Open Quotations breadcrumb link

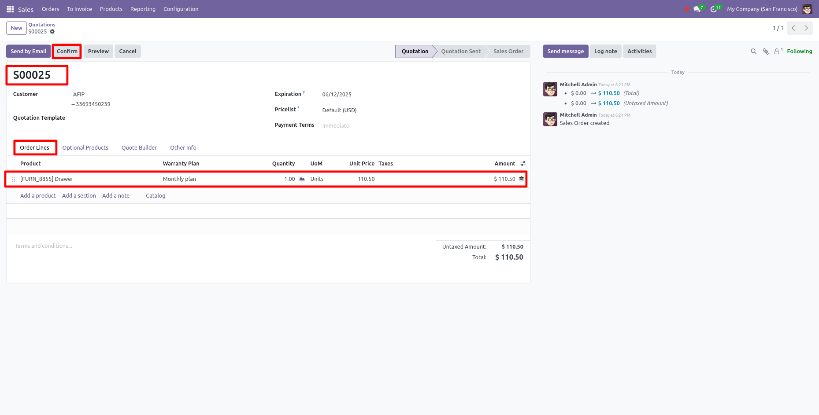tap(42, 25)
